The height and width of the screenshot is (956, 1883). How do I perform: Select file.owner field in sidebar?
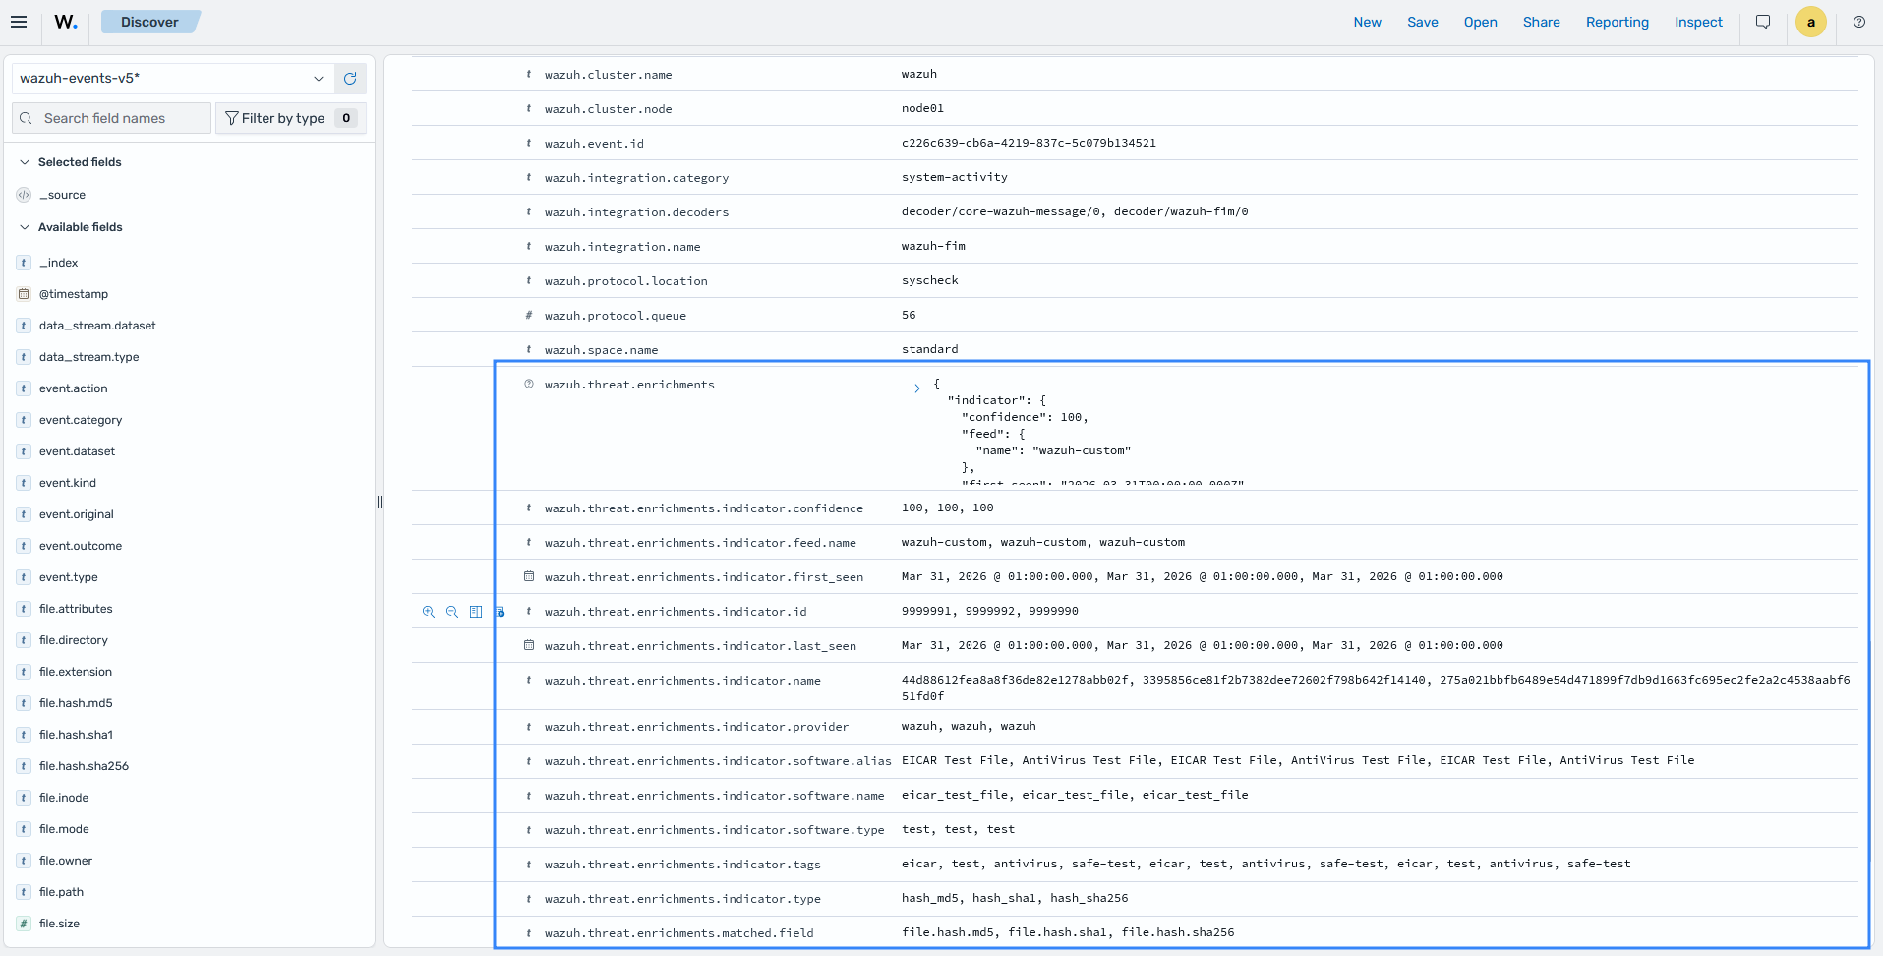[x=66, y=861]
